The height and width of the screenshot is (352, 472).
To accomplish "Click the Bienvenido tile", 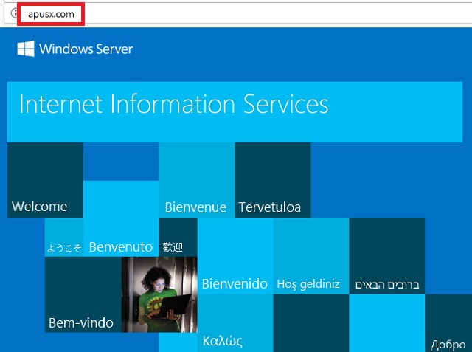I will (235, 256).
